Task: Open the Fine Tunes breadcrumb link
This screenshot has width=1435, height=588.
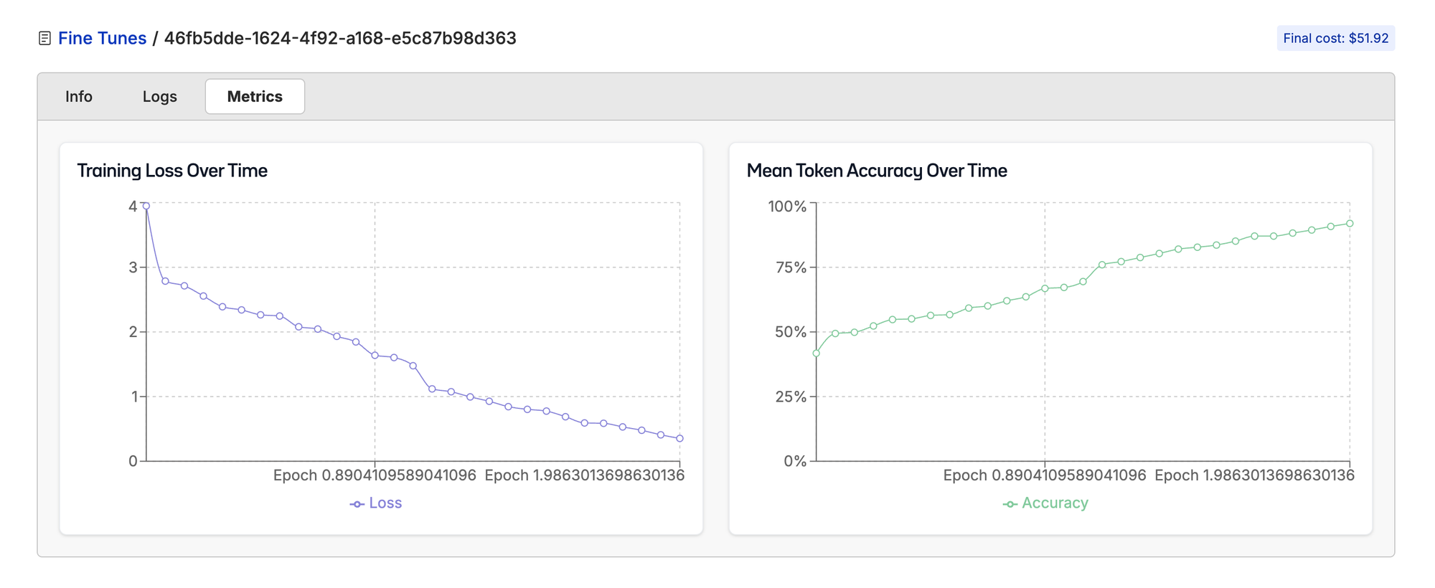Action: pos(102,39)
